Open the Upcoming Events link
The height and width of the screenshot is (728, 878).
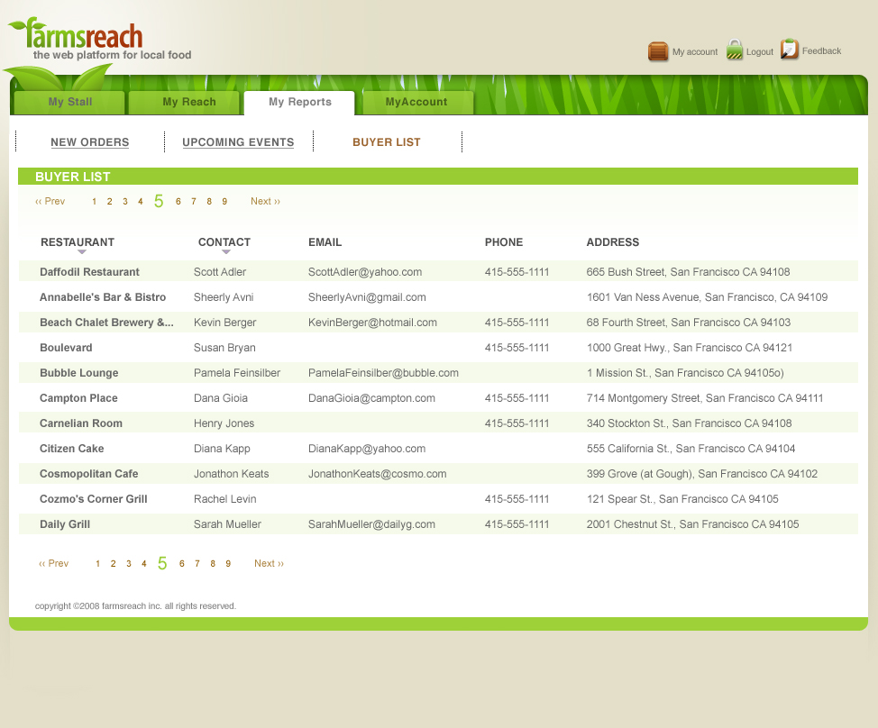point(238,142)
